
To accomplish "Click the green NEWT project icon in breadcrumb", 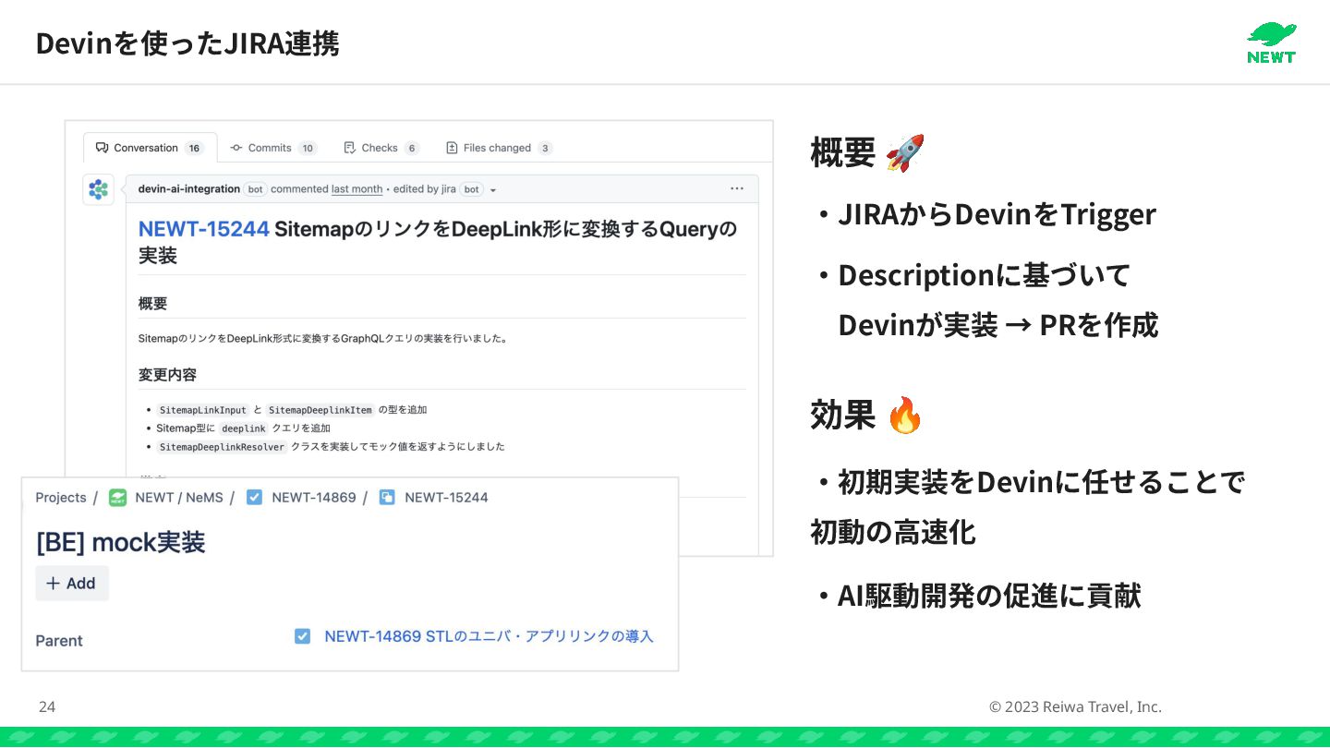I will pos(117,497).
